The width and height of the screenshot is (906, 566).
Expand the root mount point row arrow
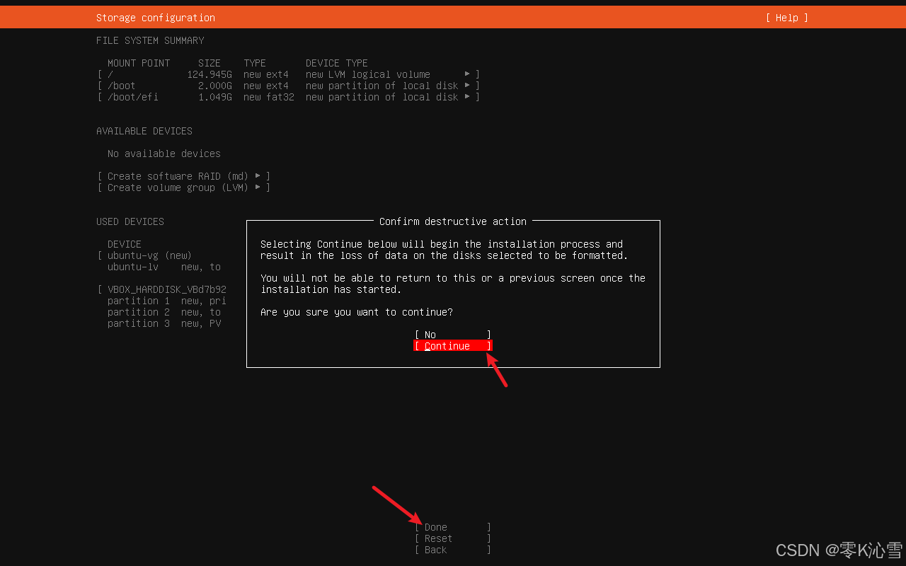(467, 74)
